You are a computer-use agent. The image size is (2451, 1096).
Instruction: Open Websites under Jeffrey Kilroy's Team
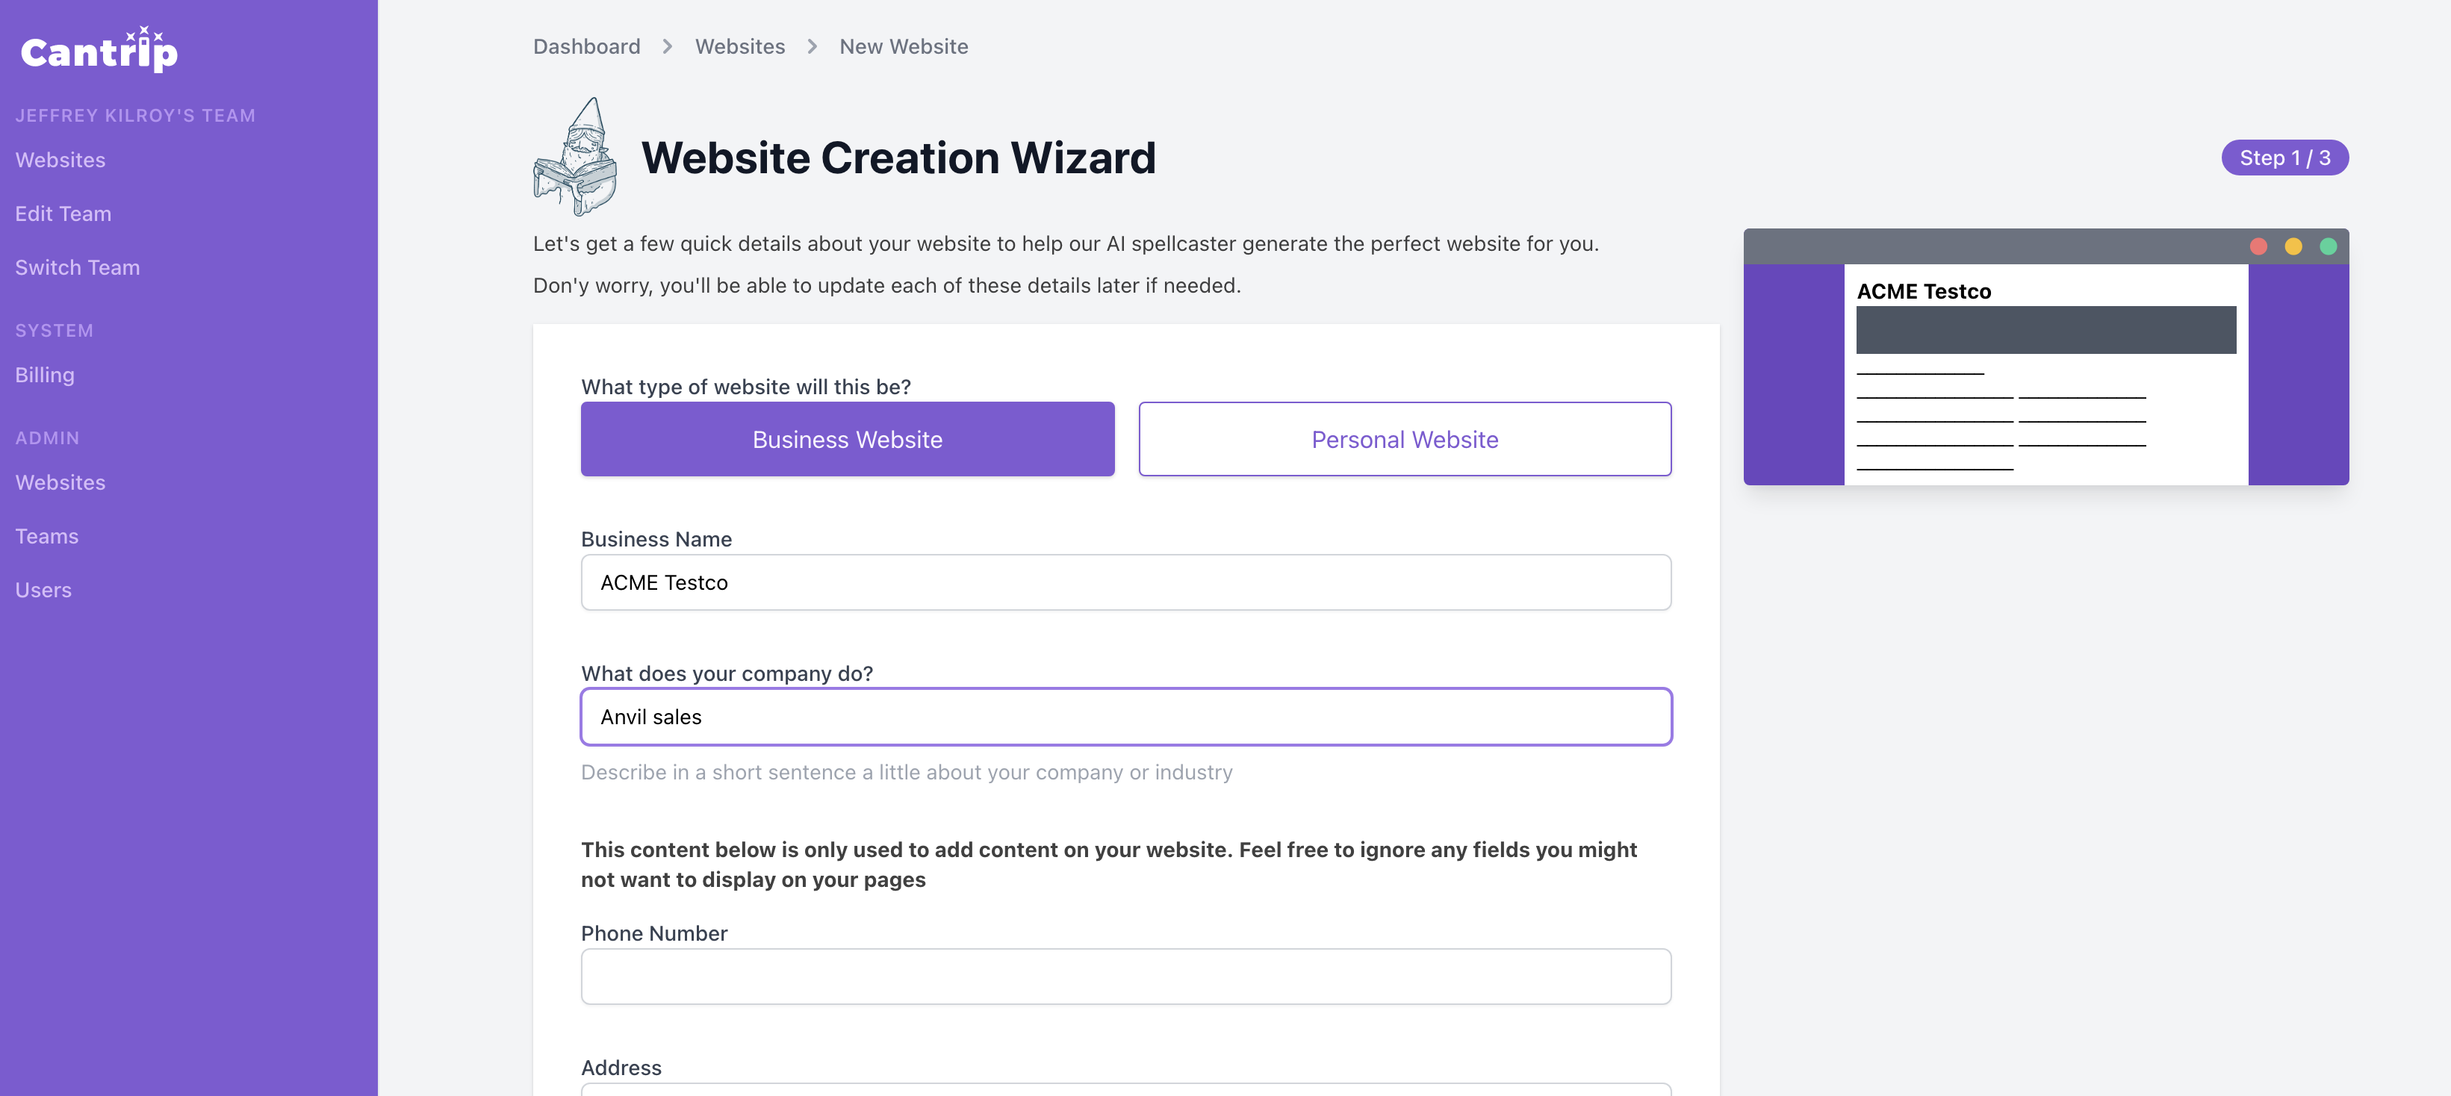tap(60, 160)
